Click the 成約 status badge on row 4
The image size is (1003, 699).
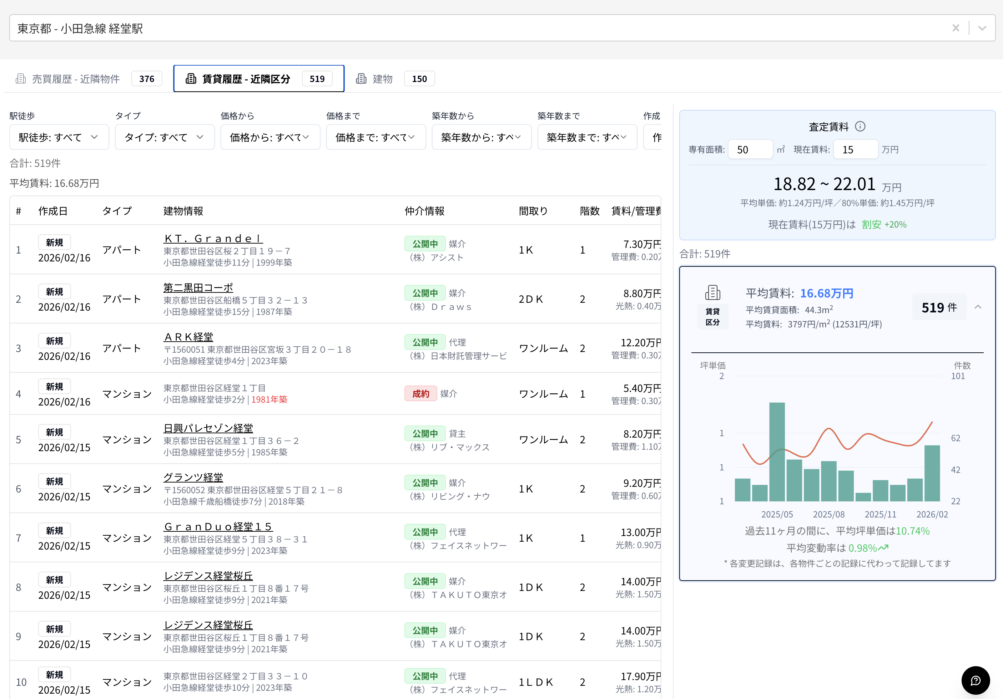pos(420,393)
